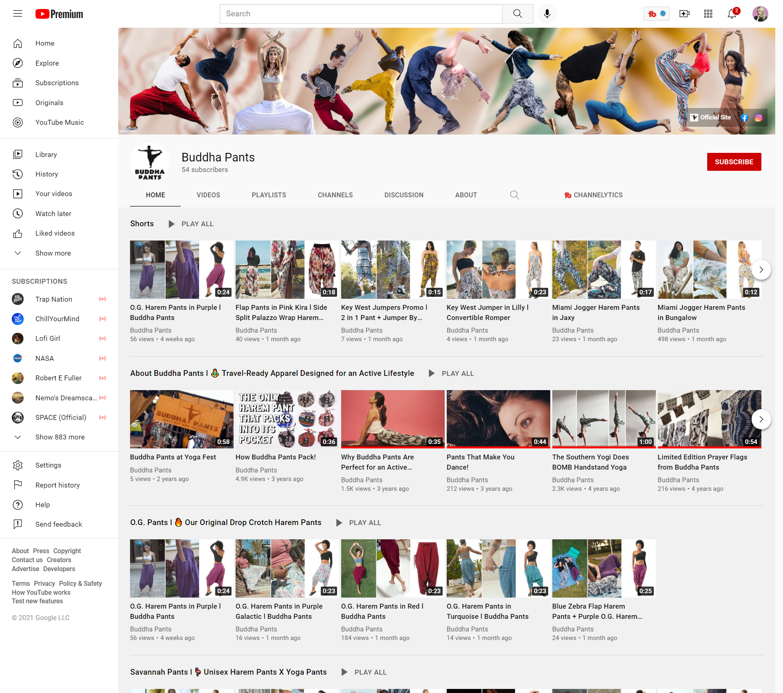Image resolution: width=783 pixels, height=693 pixels.
Task: Click PLAY ALL for About Buddha Pants
Action: tap(451, 373)
